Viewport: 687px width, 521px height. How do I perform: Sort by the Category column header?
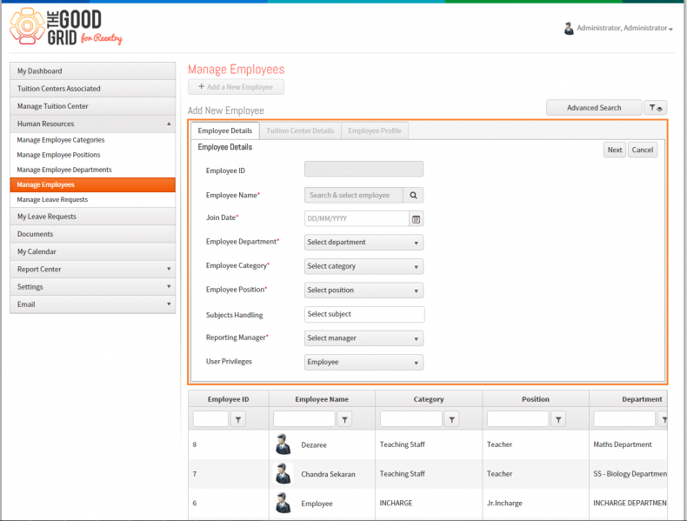click(429, 399)
